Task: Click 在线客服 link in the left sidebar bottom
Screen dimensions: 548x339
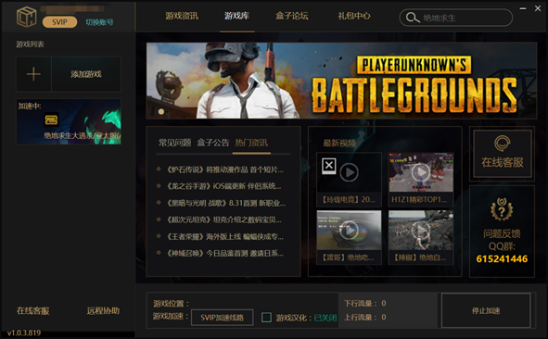Action: tap(32, 310)
